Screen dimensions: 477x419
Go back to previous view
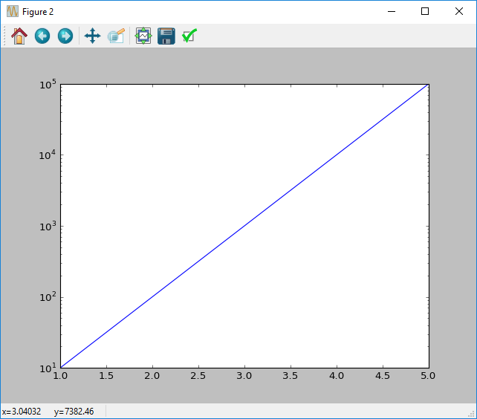pyautogui.click(x=42, y=36)
